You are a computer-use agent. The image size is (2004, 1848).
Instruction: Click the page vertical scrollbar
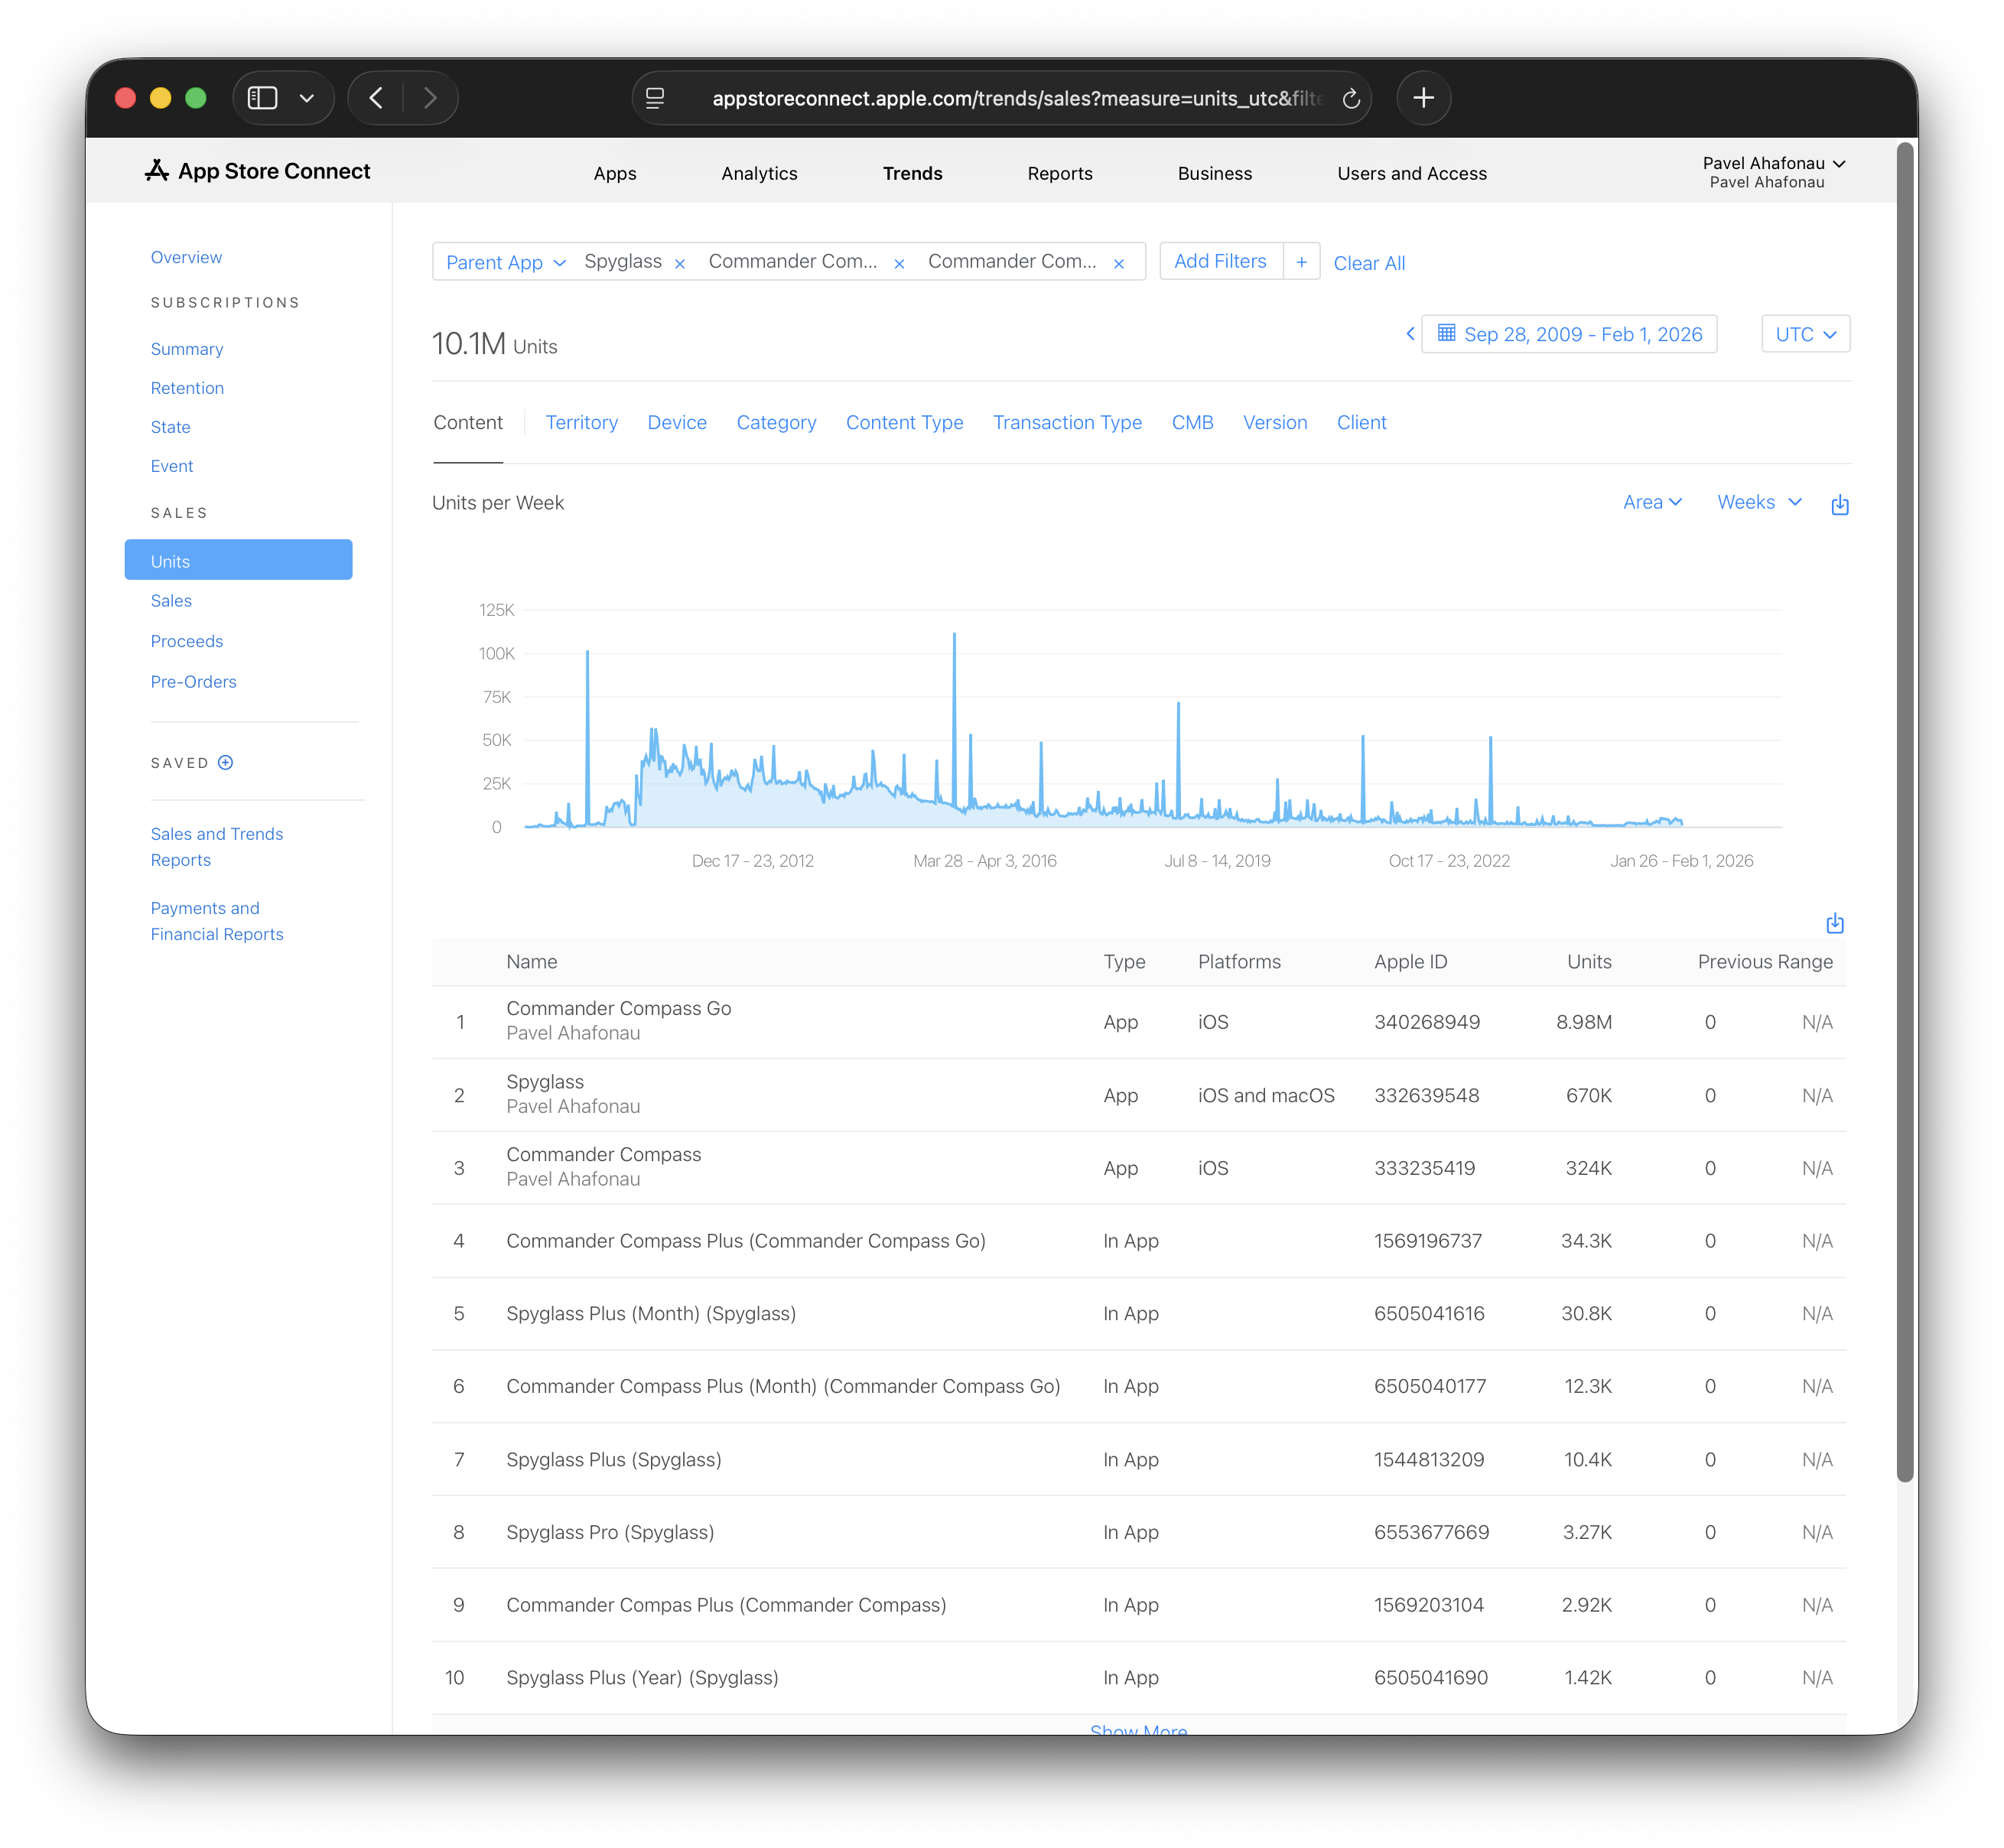click(1904, 810)
